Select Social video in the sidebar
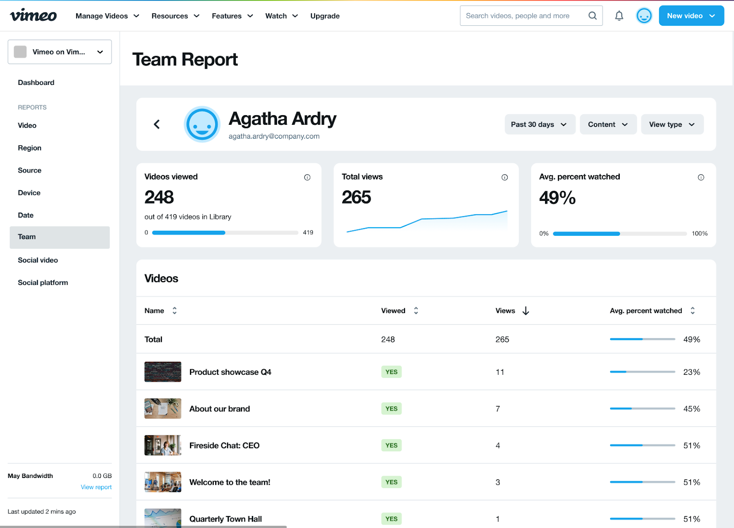Image resolution: width=734 pixels, height=528 pixels. coord(38,260)
